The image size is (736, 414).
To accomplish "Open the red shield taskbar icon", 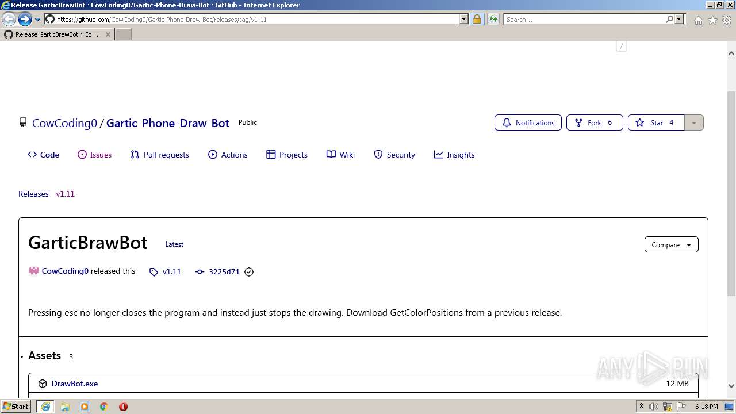I will pyautogui.click(x=123, y=407).
